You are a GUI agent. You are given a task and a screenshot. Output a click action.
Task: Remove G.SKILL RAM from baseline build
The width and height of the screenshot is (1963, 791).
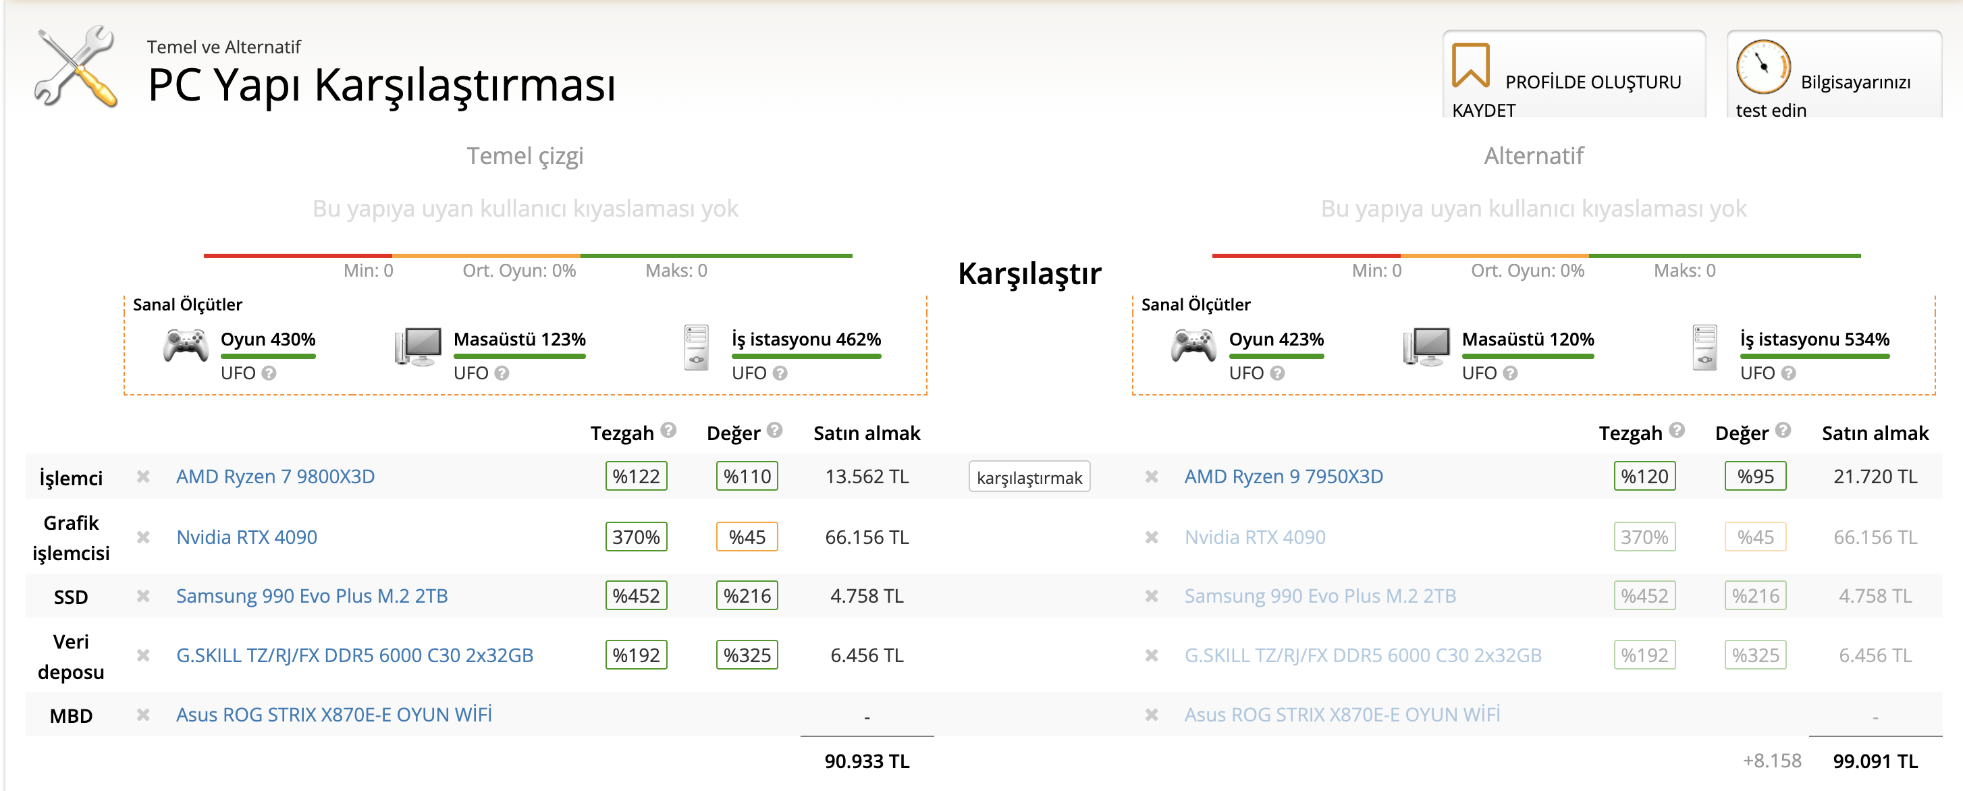(x=142, y=655)
